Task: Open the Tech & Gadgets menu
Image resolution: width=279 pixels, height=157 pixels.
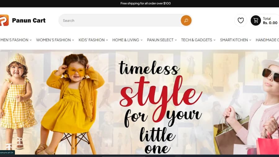Action: [198, 40]
